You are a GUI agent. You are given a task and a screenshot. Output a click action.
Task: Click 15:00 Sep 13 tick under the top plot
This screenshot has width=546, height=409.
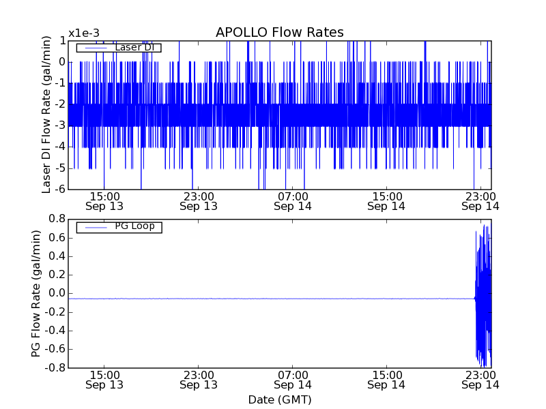[x=104, y=200]
